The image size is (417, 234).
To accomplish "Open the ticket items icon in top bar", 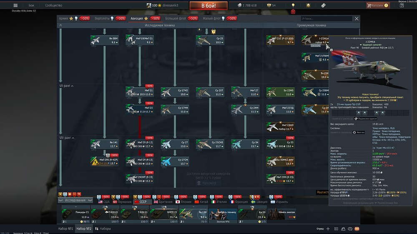I will click(323, 5).
